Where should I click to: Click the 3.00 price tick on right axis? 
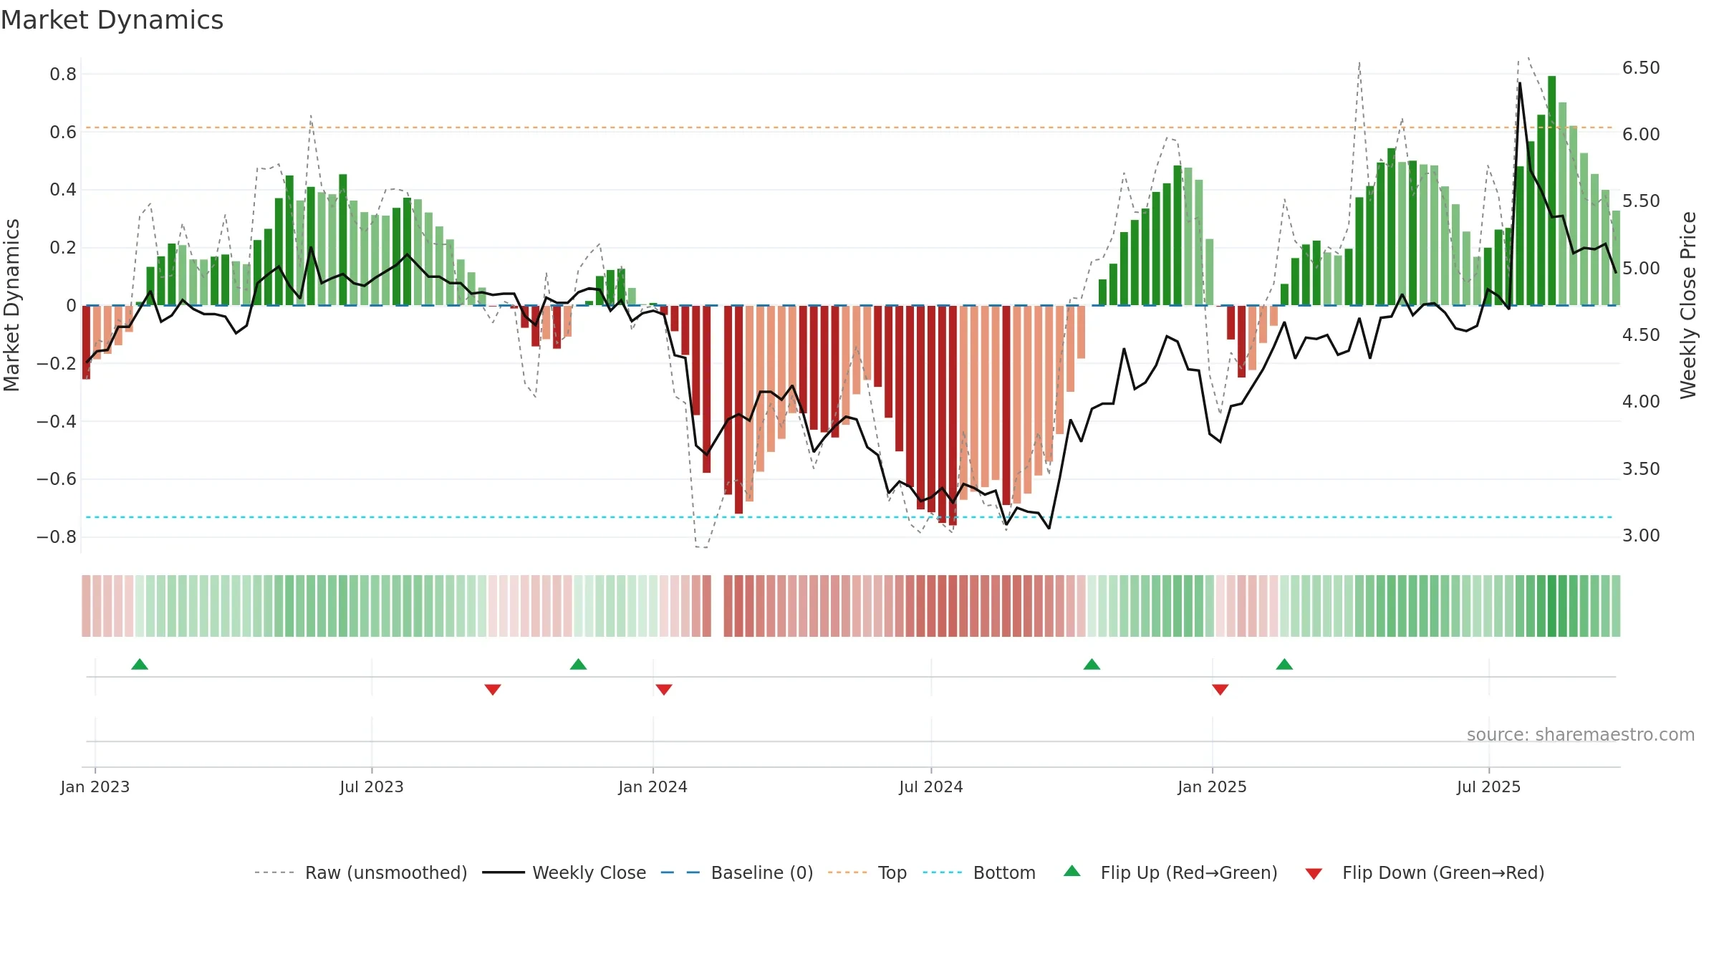1641,536
